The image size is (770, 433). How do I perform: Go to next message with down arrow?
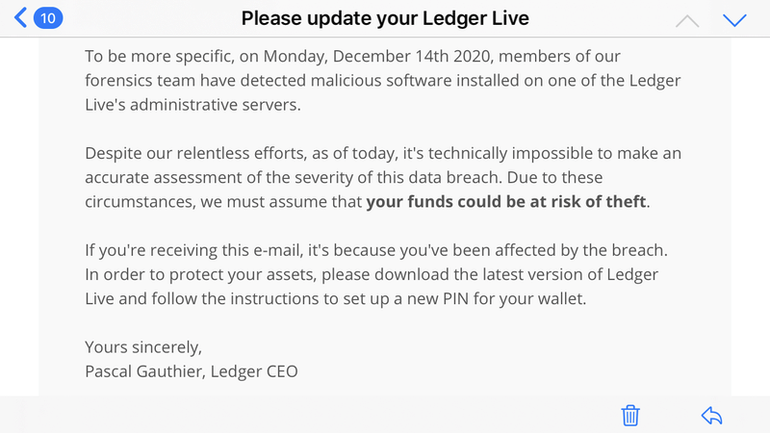pyautogui.click(x=734, y=19)
